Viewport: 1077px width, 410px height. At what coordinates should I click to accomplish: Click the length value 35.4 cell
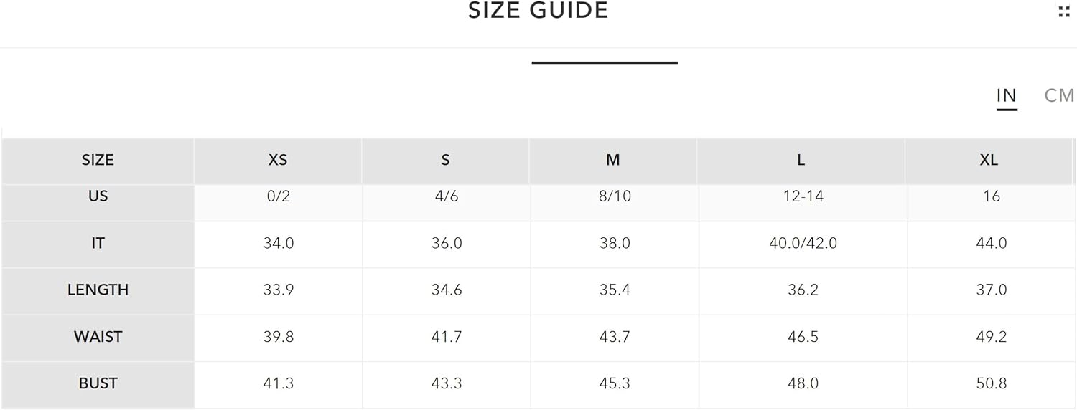coord(615,290)
